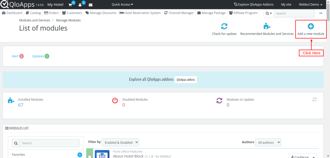The height and width of the screenshot is (158, 330).
Task: Open the Alert tab with 2 badge
Action: [17, 56]
